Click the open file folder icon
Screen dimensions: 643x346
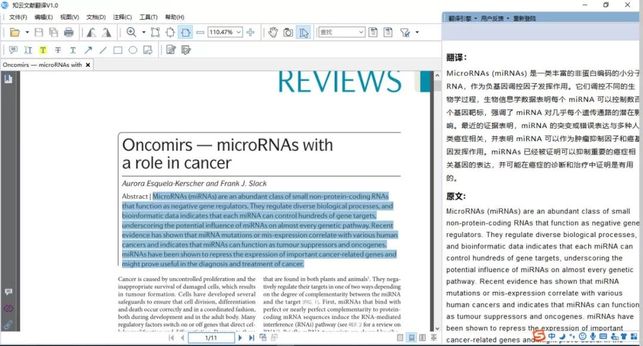[x=15, y=32]
